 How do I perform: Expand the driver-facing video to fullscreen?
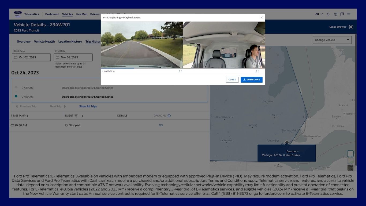pyautogui.click(x=258, y=71)
